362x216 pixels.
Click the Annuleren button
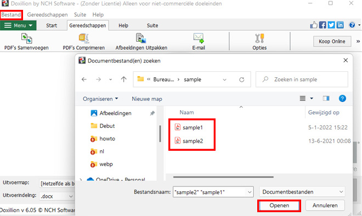click(x=325, y=206)
